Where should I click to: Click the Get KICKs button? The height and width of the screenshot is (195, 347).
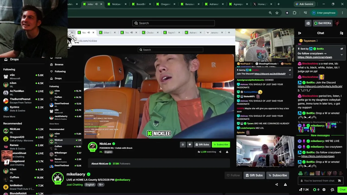click(x=323, y=23)
